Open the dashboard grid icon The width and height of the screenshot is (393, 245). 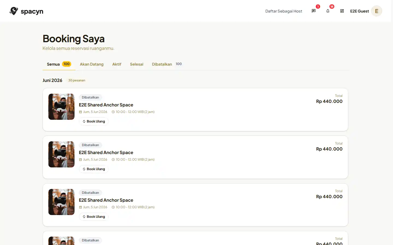(x=342, y=11)
